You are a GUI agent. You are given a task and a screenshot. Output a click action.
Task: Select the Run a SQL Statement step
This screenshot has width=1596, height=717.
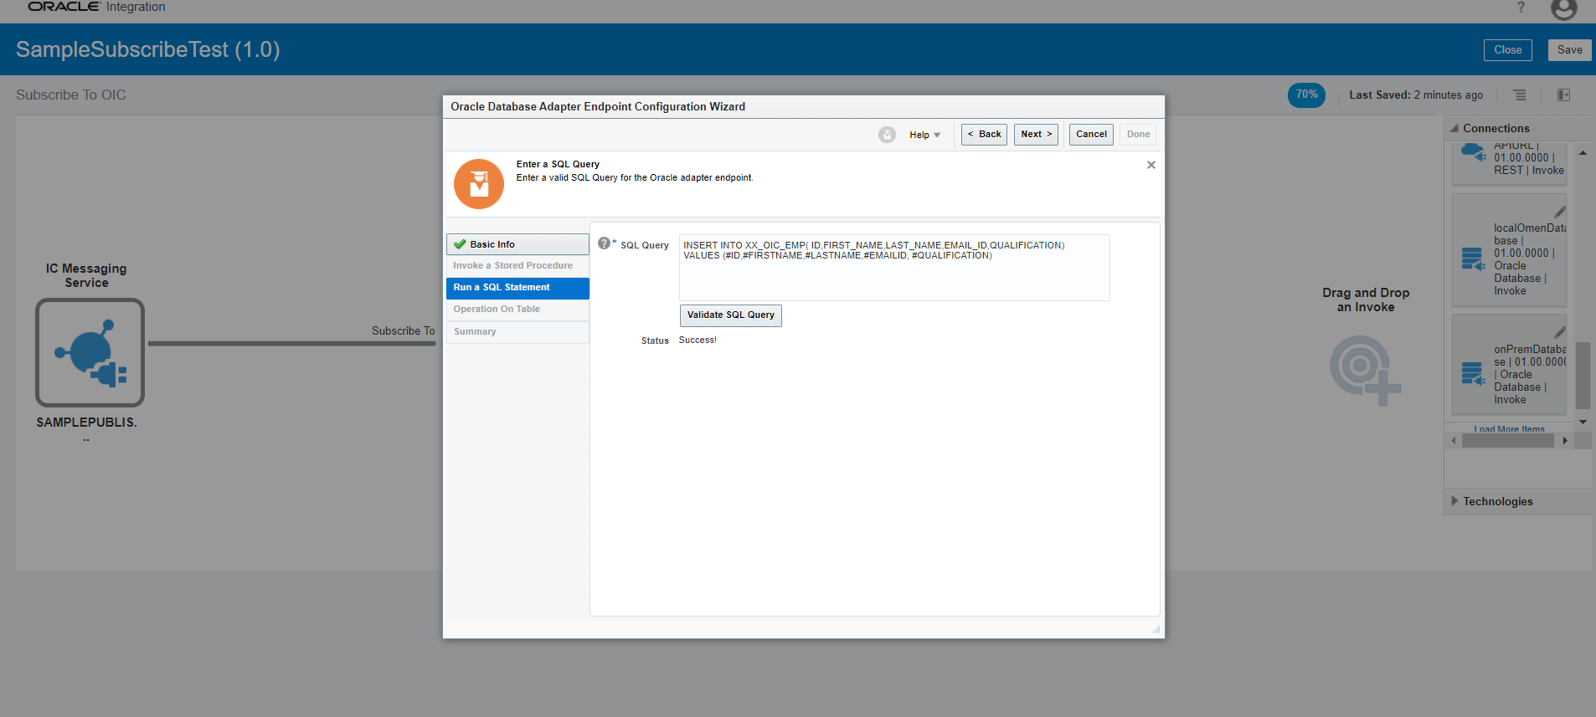[517, 288]
